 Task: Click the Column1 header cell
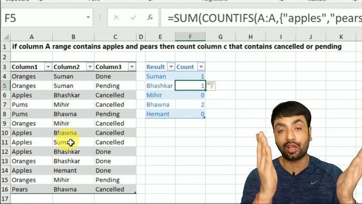pyautogui.click(x=32, y=67)
